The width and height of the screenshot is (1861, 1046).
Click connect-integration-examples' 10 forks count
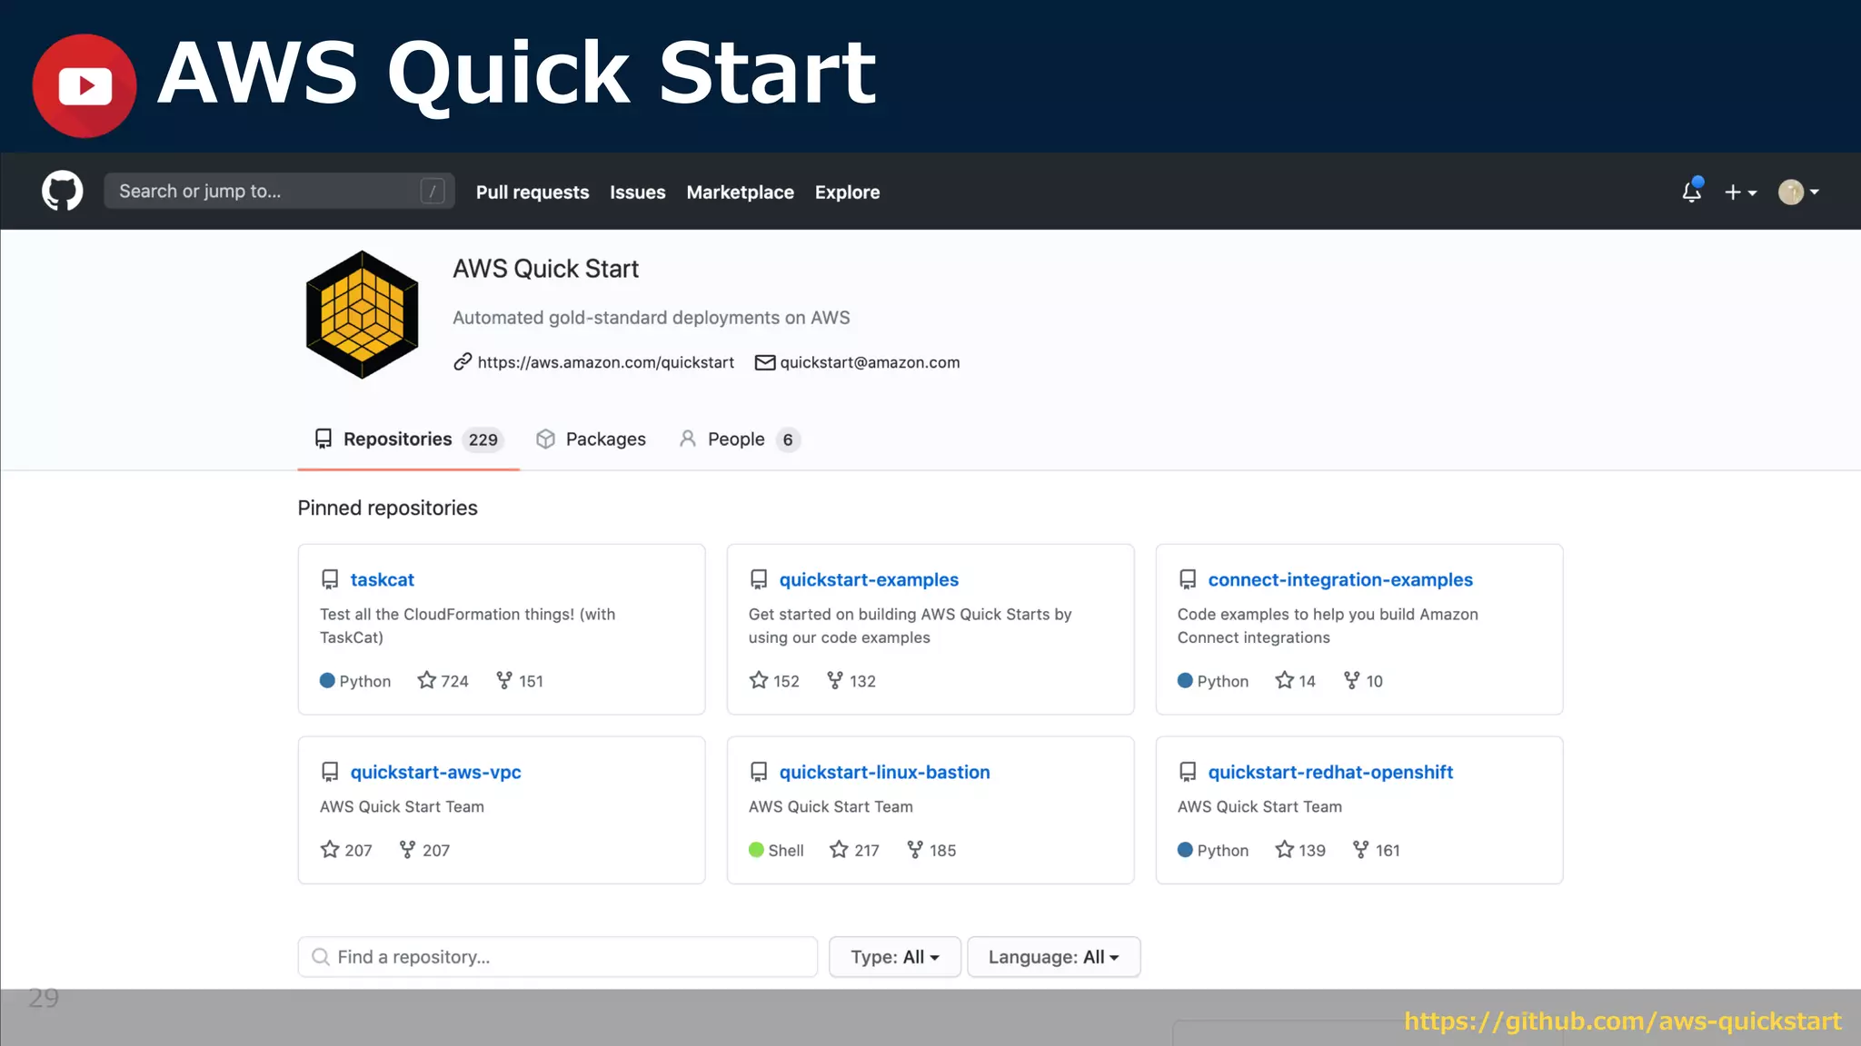[1363, 681]
